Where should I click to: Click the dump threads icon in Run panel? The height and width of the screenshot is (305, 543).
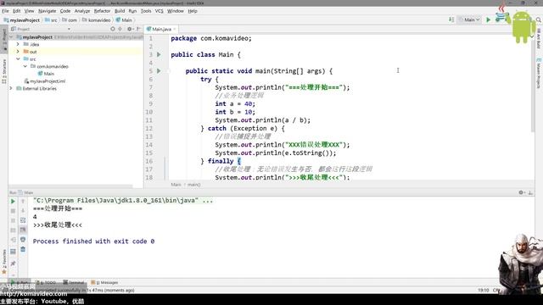coord(13,230)
